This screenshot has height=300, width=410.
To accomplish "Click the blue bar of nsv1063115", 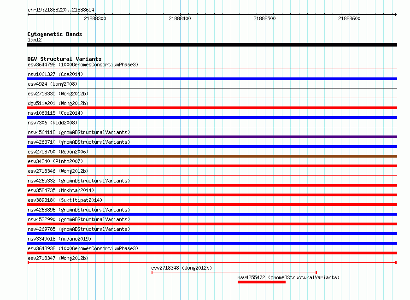I will point(212,118).
